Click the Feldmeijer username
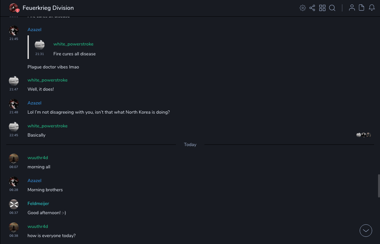This screenshot has height=244, width=380. [x=38, y=203]
